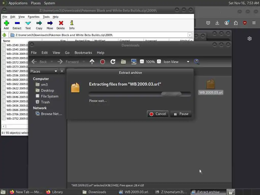Click the 100% zoom level label

click(x=150, y=62)
